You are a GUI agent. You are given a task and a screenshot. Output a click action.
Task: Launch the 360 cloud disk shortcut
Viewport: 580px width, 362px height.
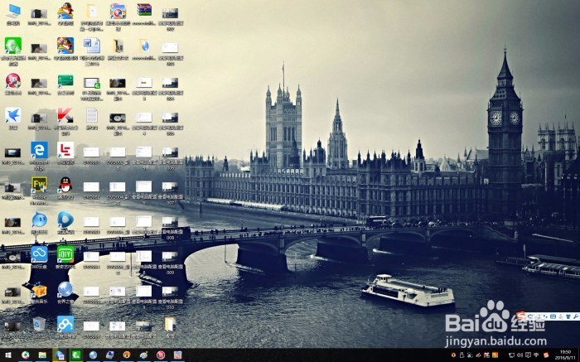tap(39, 254)
